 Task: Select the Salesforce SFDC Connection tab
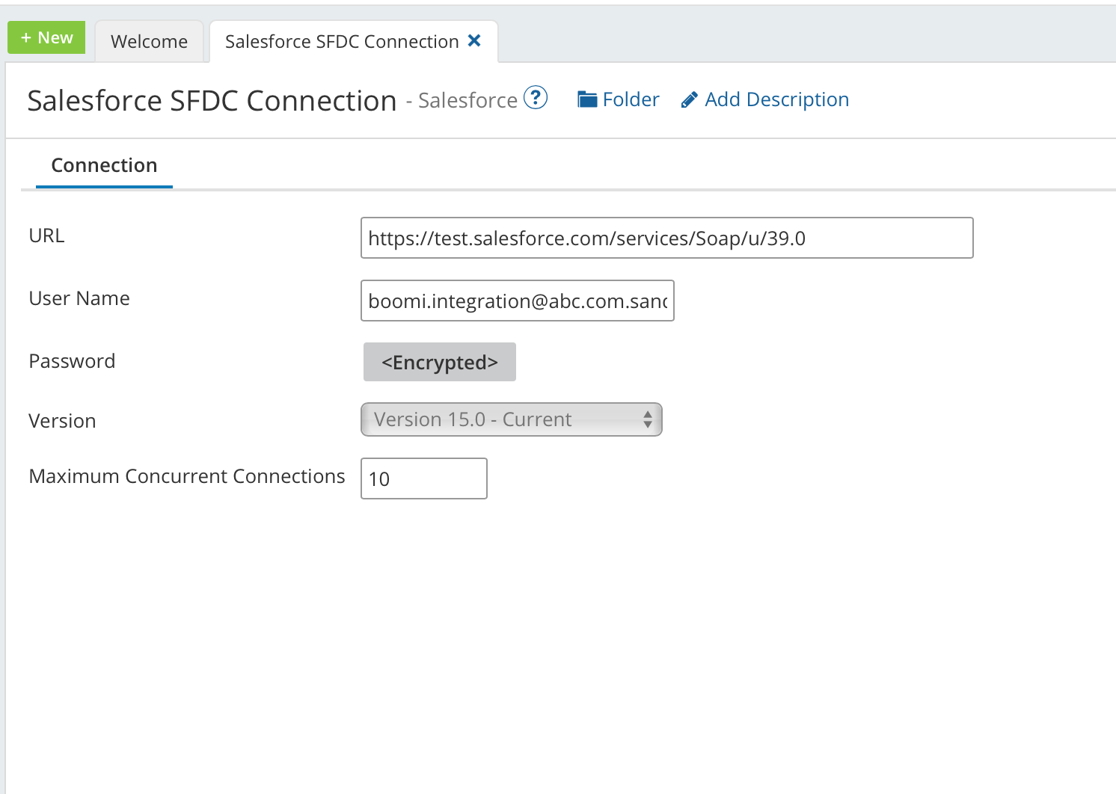click(x=342, y=42)
